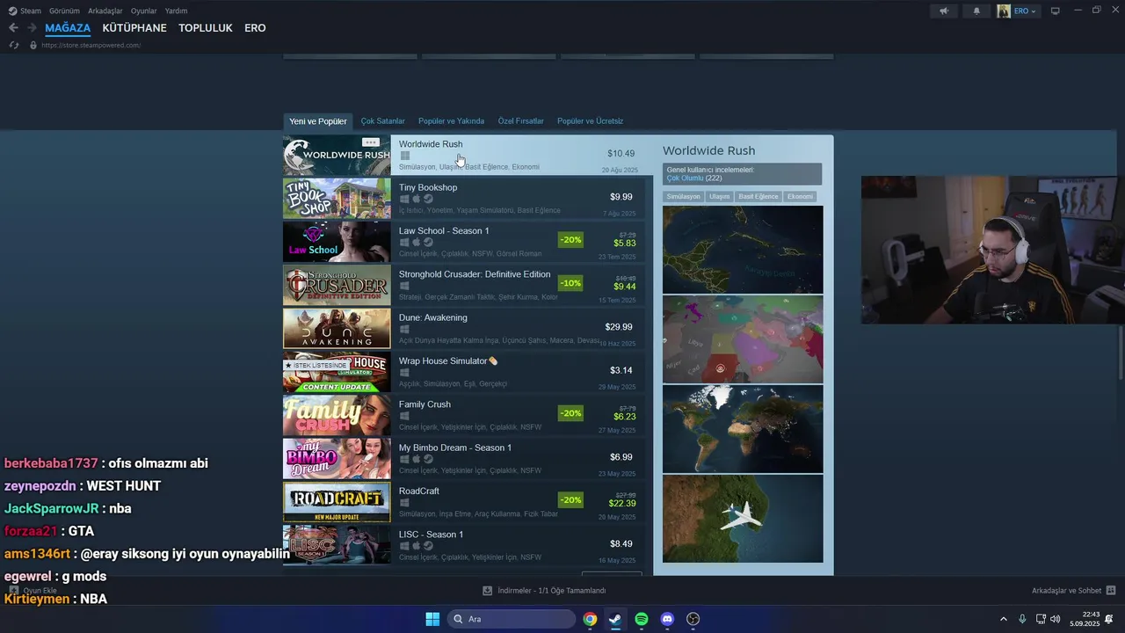Click the lock icon beside the URL
Image resolution: width=1125 pixels, height=633 pixels.
pos(33,45)
